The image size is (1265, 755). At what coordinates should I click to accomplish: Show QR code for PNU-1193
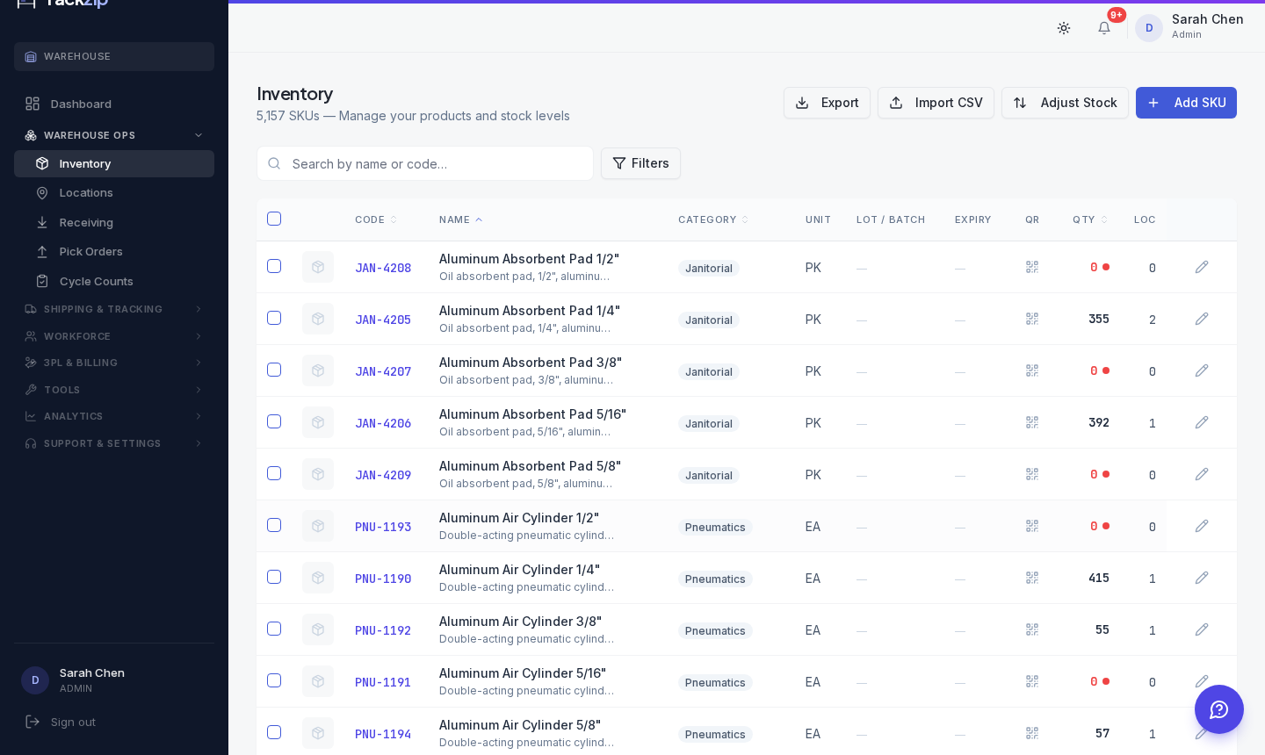(x=1032, y=526)
